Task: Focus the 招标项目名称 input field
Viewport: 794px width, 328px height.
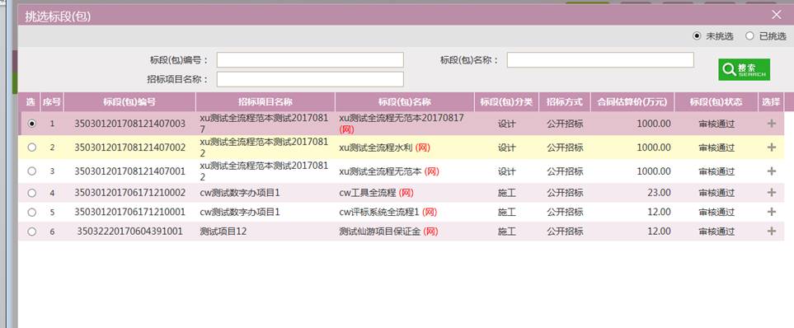Action: [310, 79]
